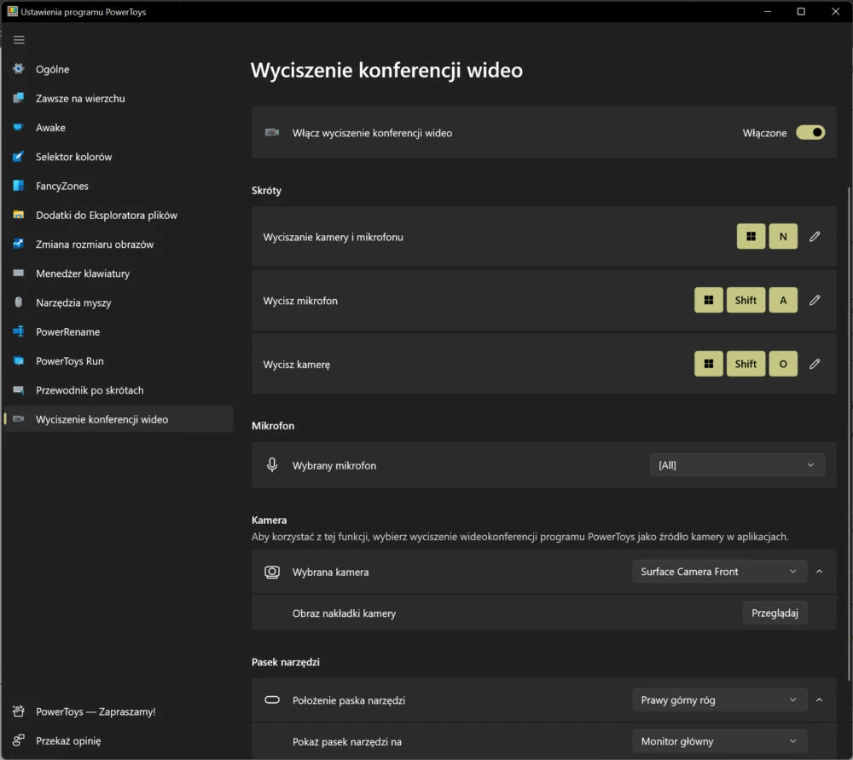Click the PowerToys — Zapraszamy! icon
The image size is (853, 760).
[19, 711]
